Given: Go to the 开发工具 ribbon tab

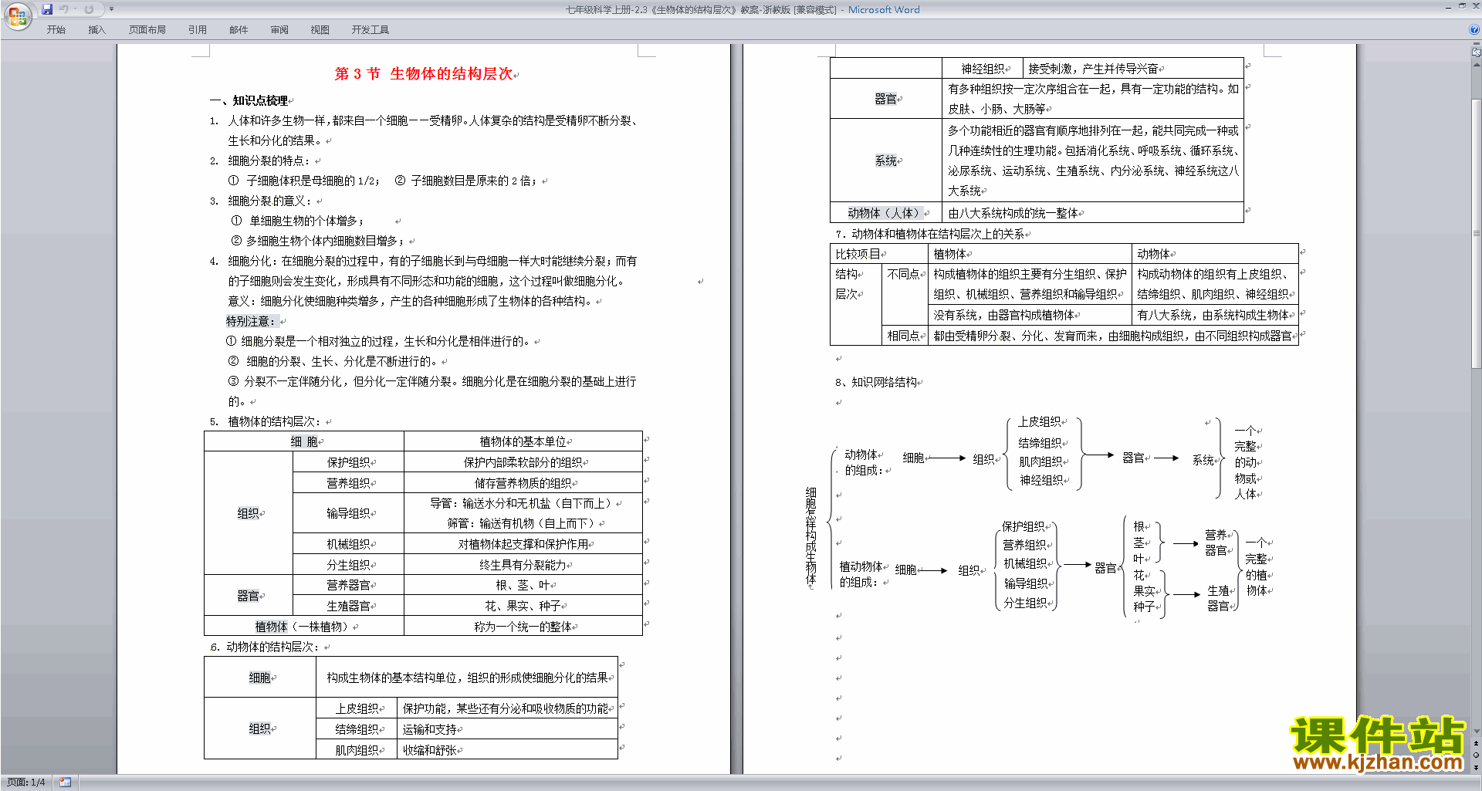Looking at the screenshot, I should (x=370, y=30).
